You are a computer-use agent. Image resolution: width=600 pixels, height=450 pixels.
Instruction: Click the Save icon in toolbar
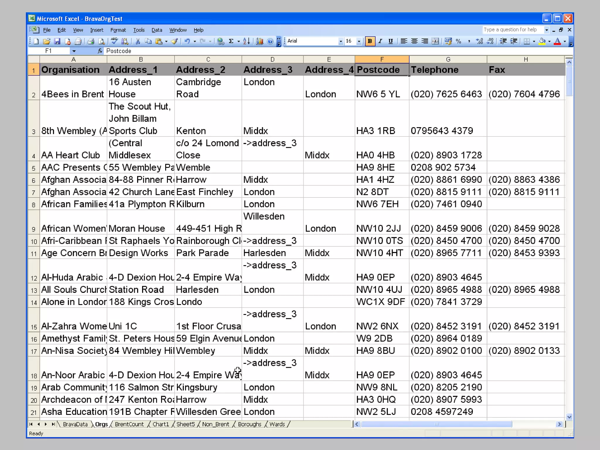[x=57, y=41]
